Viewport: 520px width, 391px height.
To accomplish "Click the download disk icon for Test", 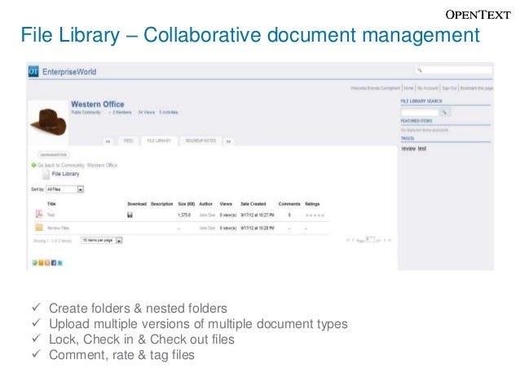I will tap(130, 215).
